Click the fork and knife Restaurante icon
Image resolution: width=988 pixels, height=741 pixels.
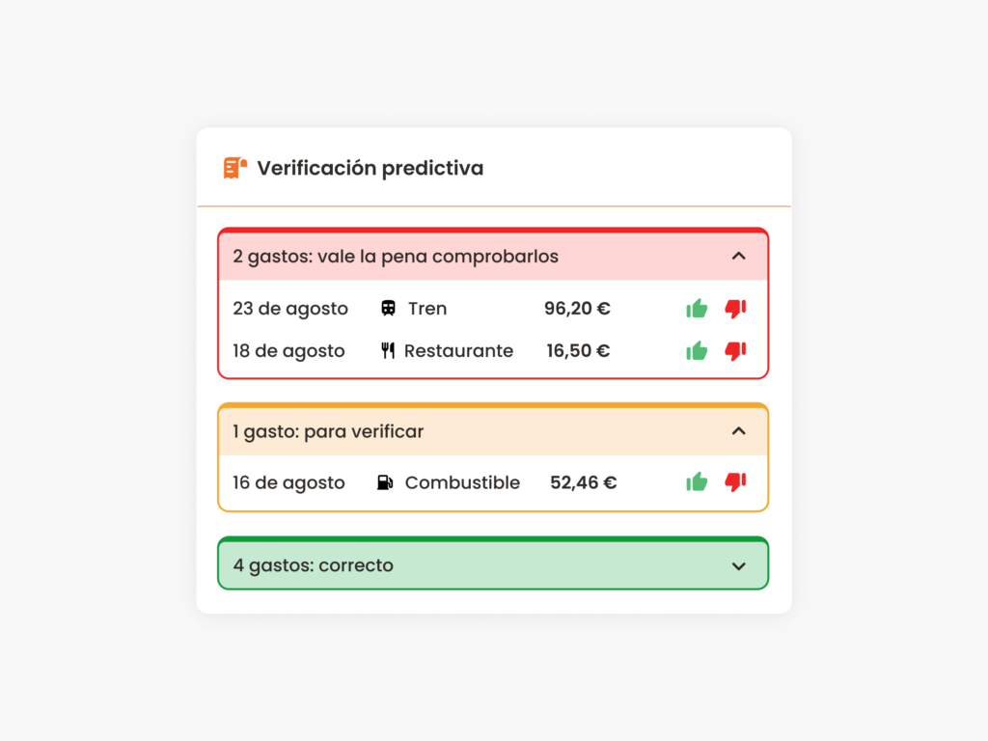click(388, 350)
